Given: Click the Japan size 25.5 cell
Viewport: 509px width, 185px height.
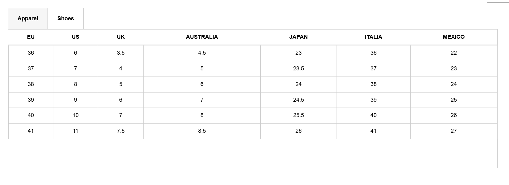Looking at the screenshot, I should 298,115.
